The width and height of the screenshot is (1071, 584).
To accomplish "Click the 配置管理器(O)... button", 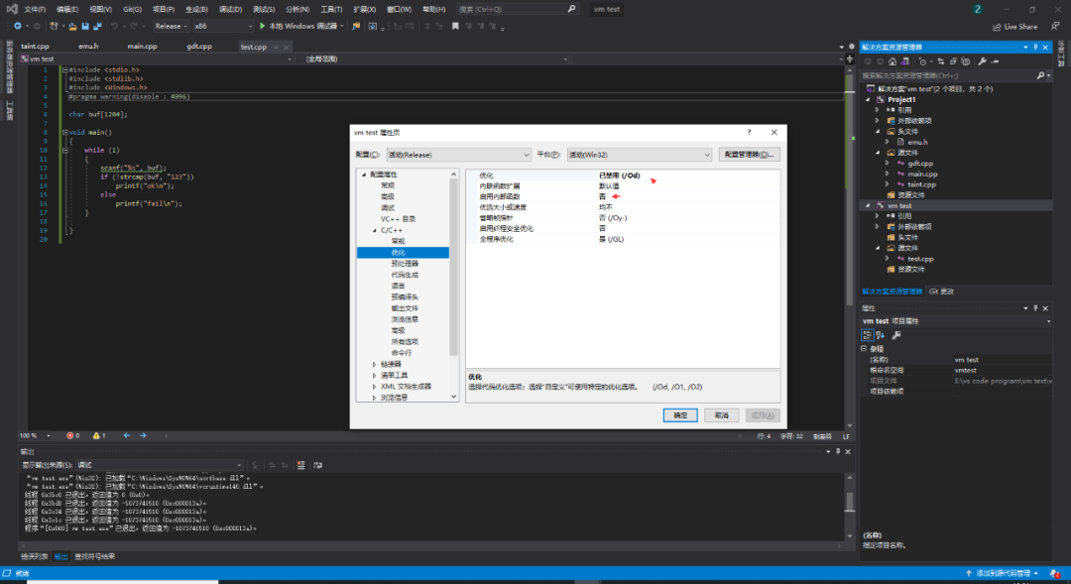I will pyautogui.click(x=749, y=155).
